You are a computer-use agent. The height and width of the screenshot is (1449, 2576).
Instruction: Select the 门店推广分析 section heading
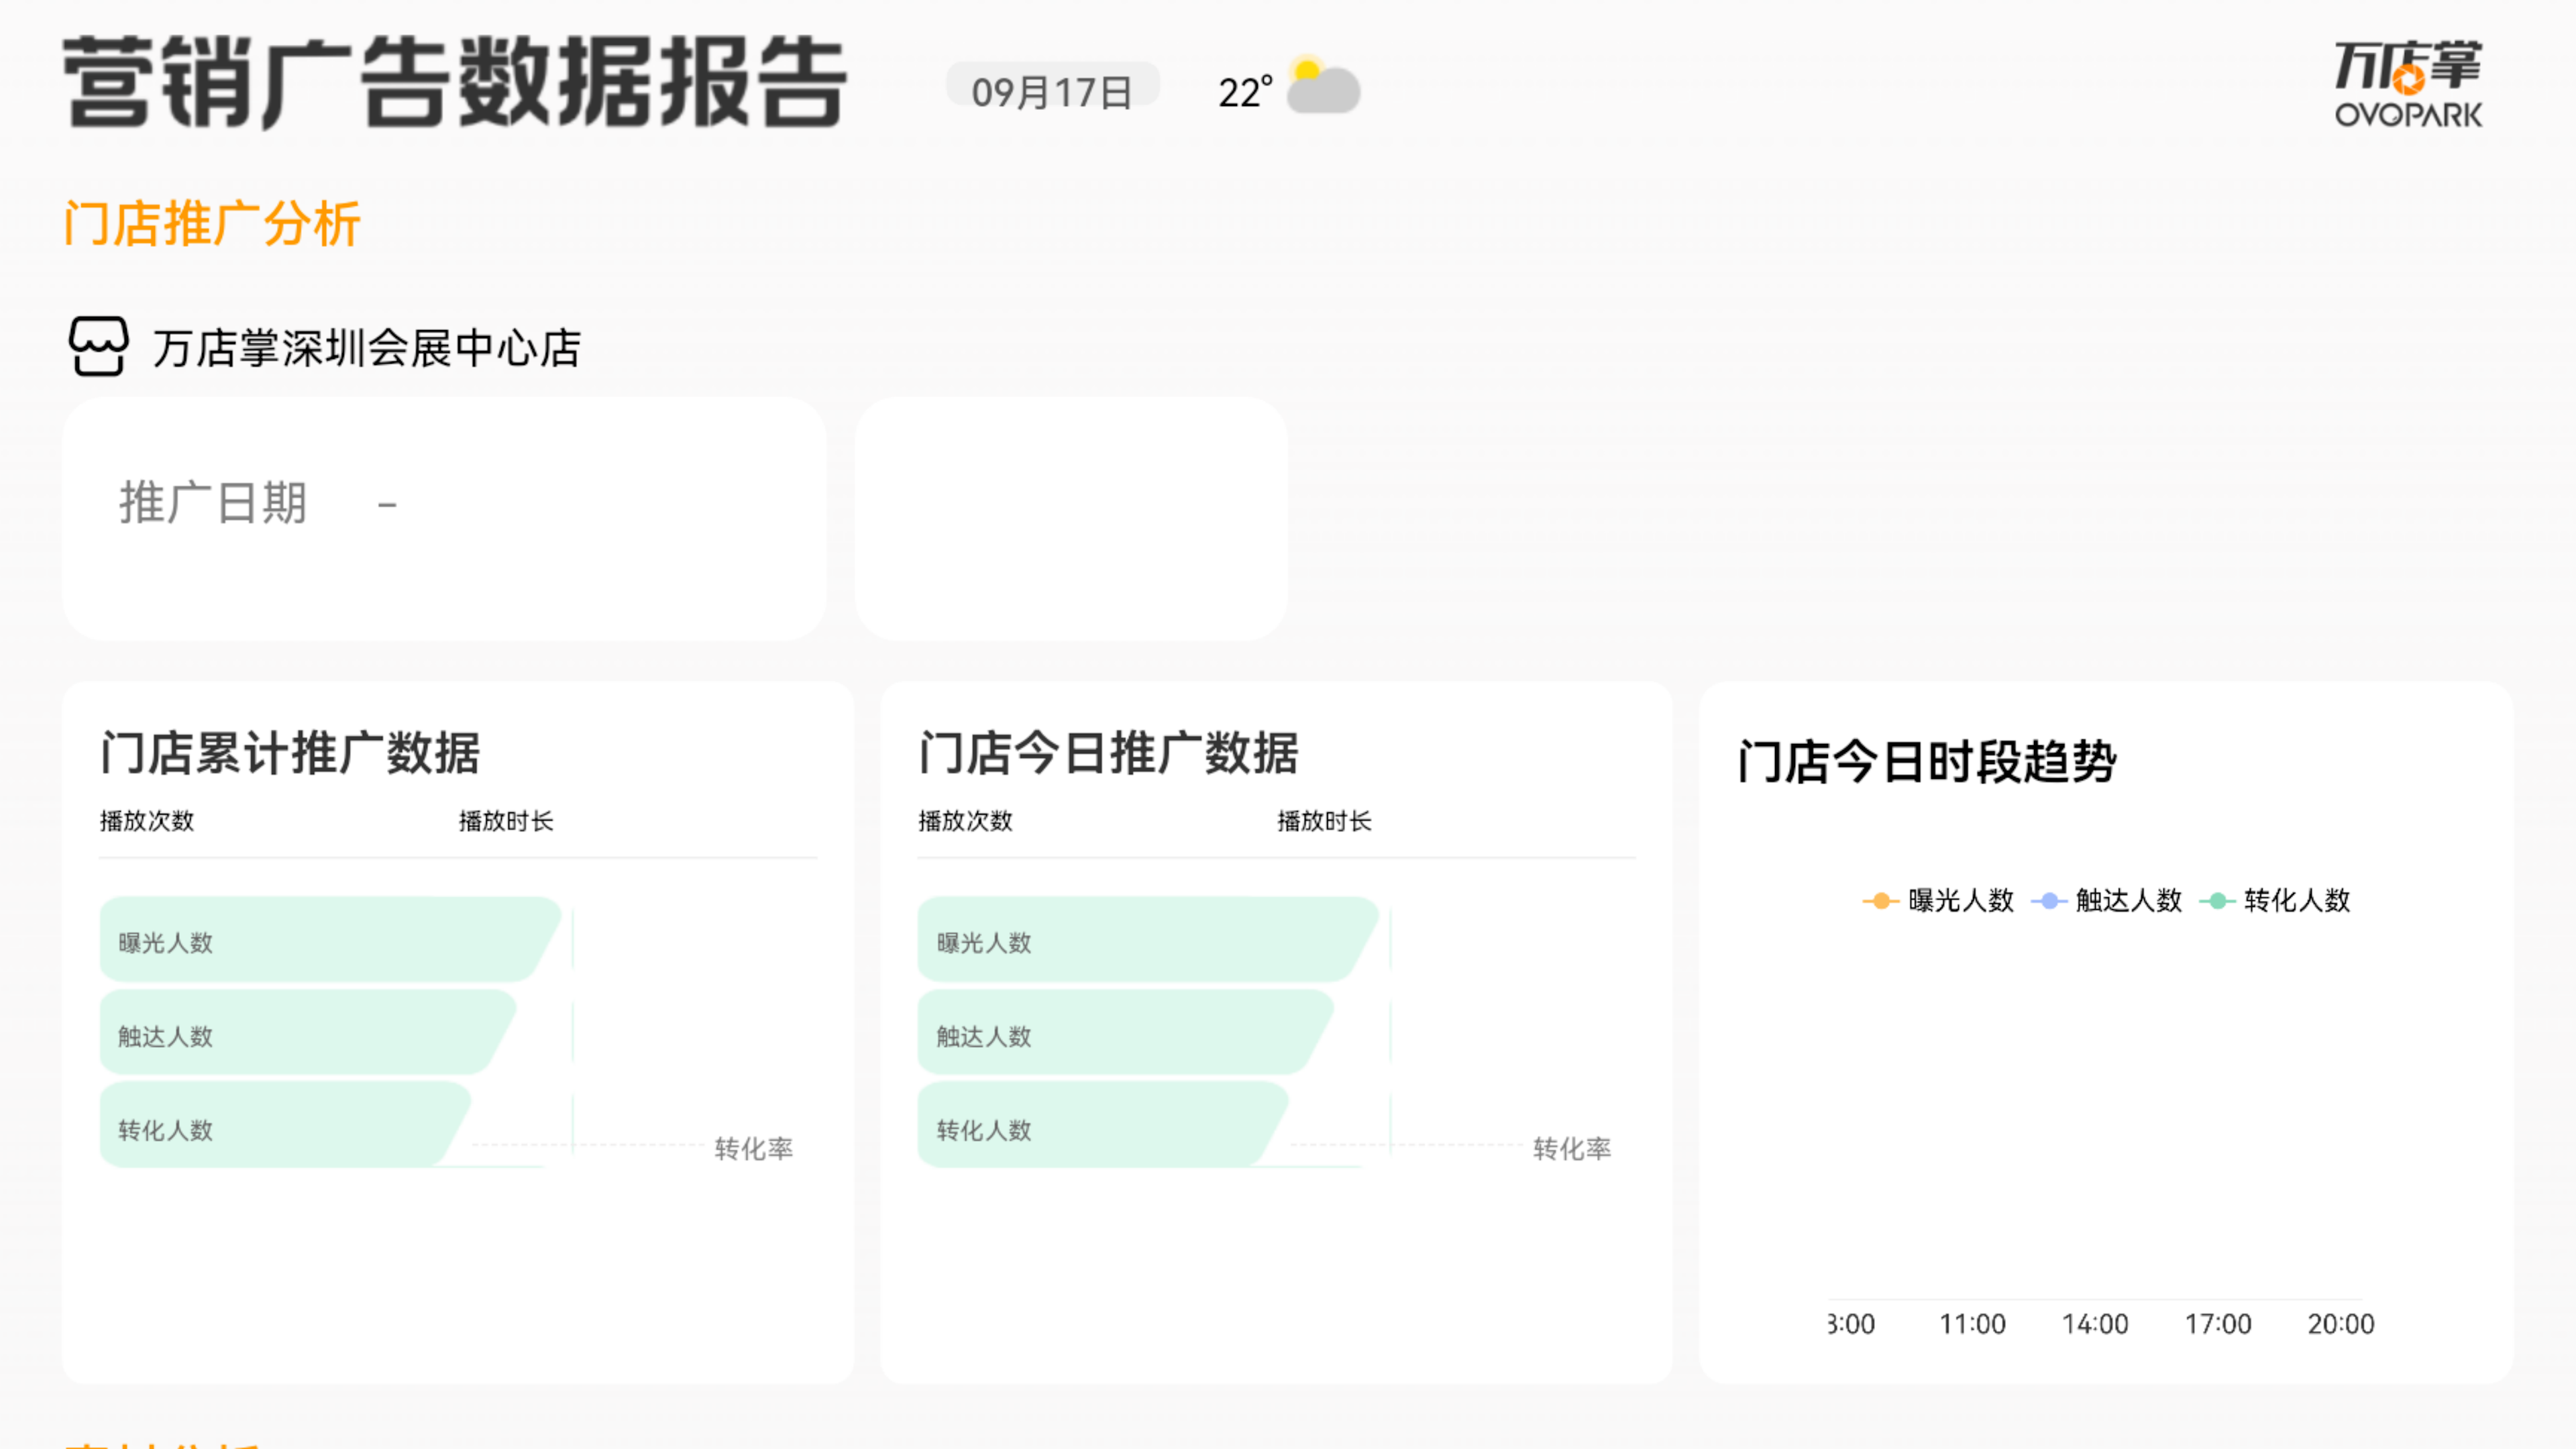tap(212, 223)
